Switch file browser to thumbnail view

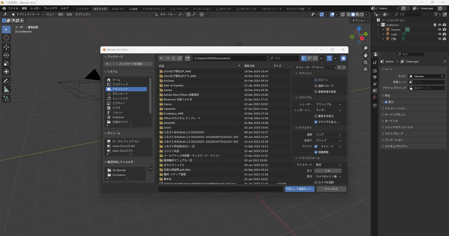(x=315, y=58)
